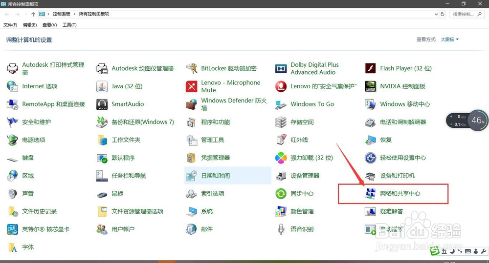Expand chevron after 控制面板 in breadcrumb
Screen dimensions: 489x263
[x=74, y=14]
